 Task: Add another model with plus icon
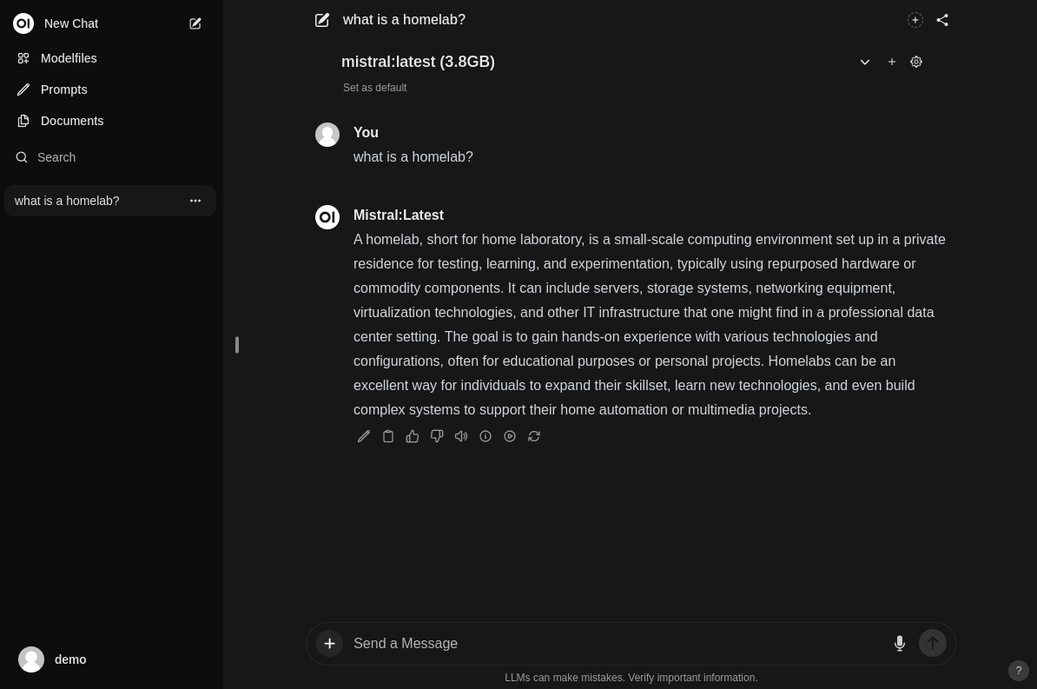pos(891,62)
